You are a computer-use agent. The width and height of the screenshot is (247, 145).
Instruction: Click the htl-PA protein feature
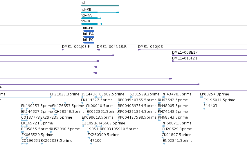(x=89, y=37)
